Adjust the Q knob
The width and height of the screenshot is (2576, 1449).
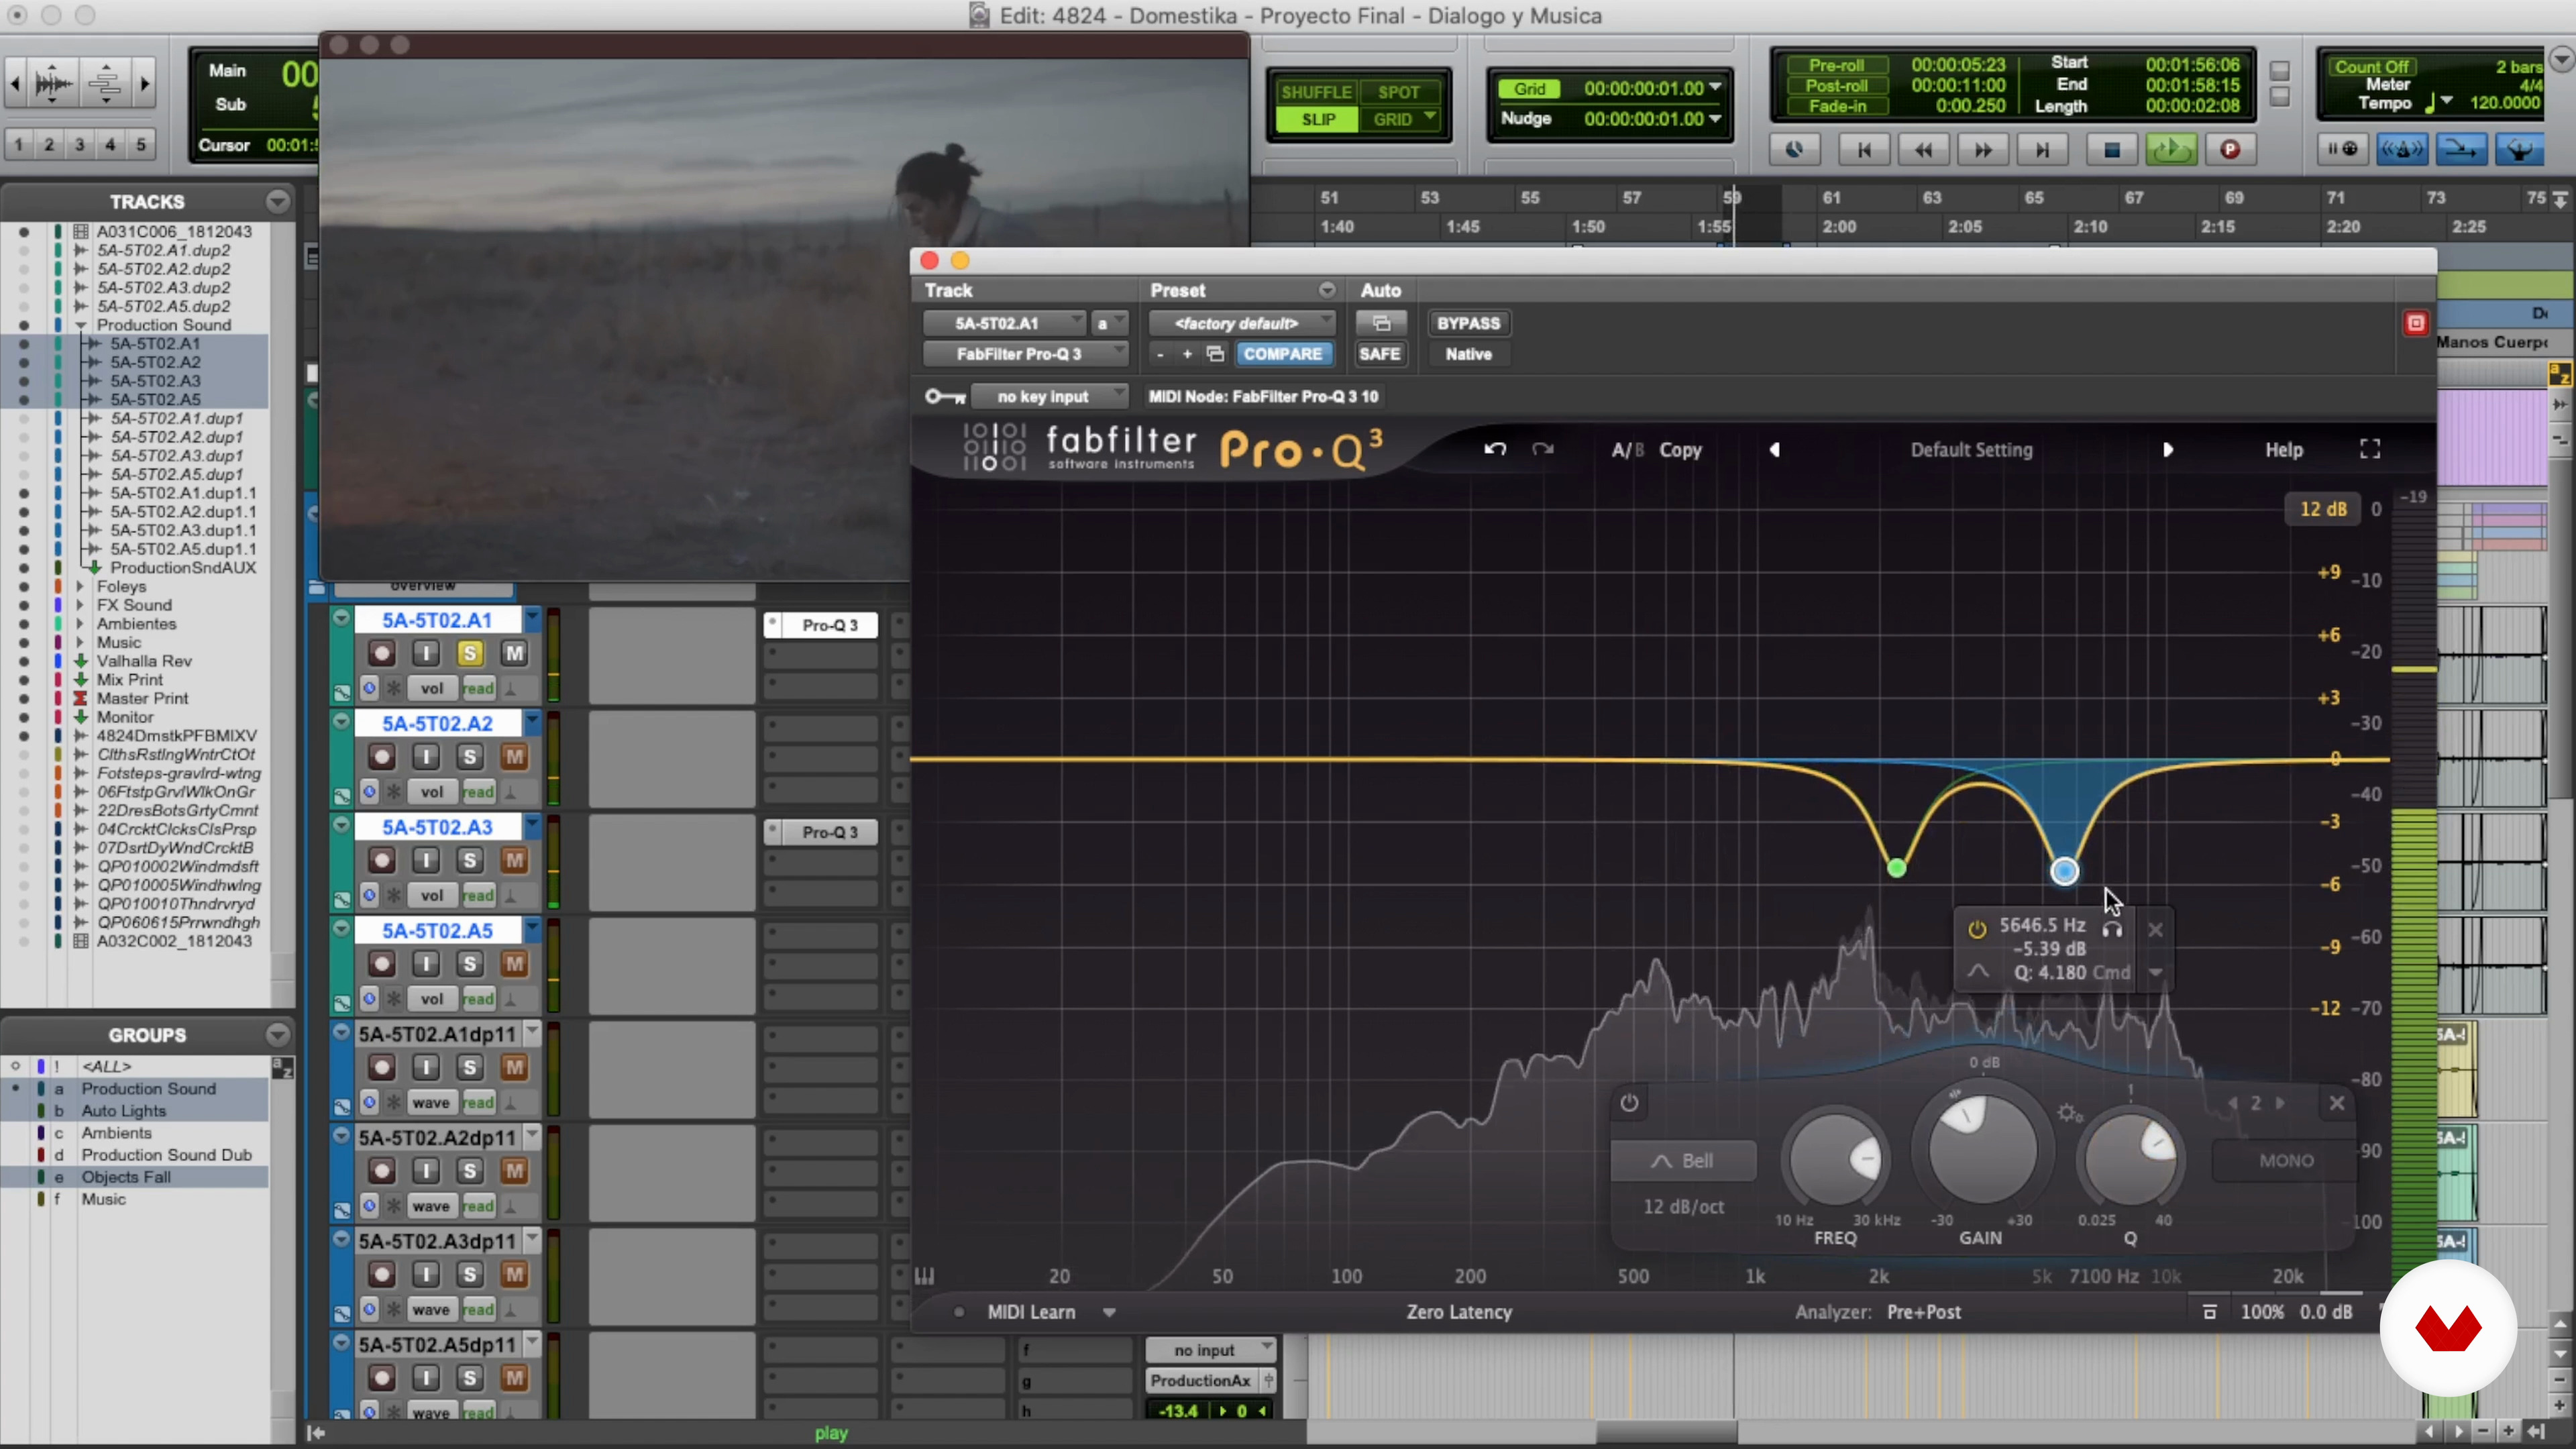pos(2130,1160)
